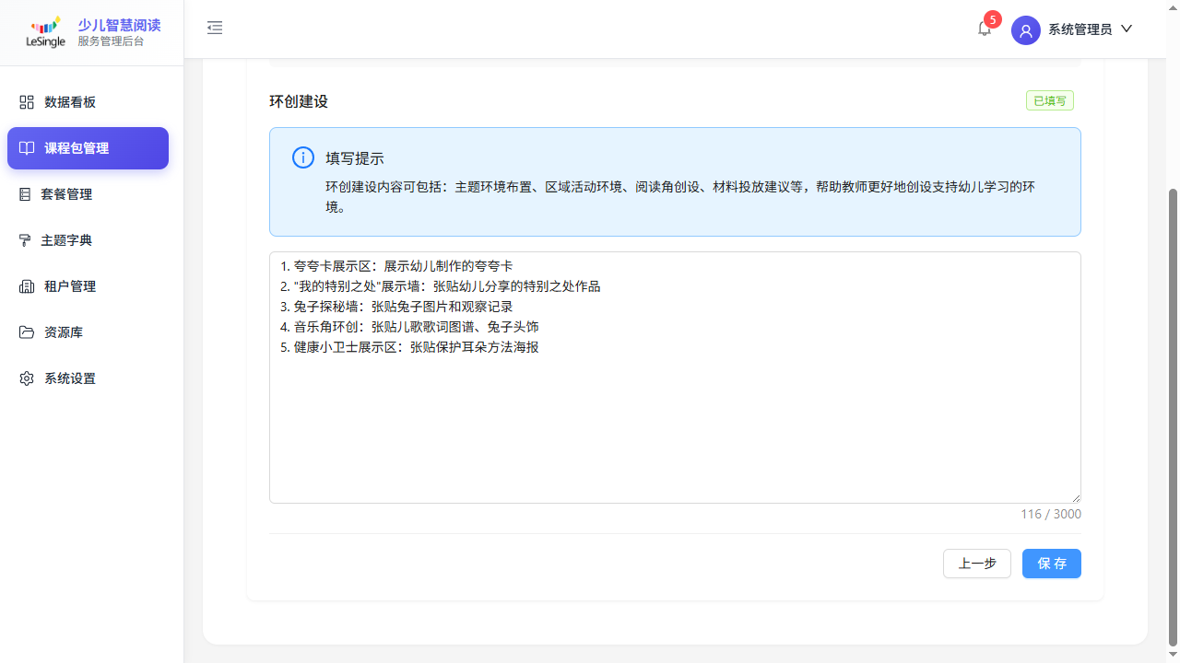Click the 上一步 button
1180x663 pixels.
976,564
